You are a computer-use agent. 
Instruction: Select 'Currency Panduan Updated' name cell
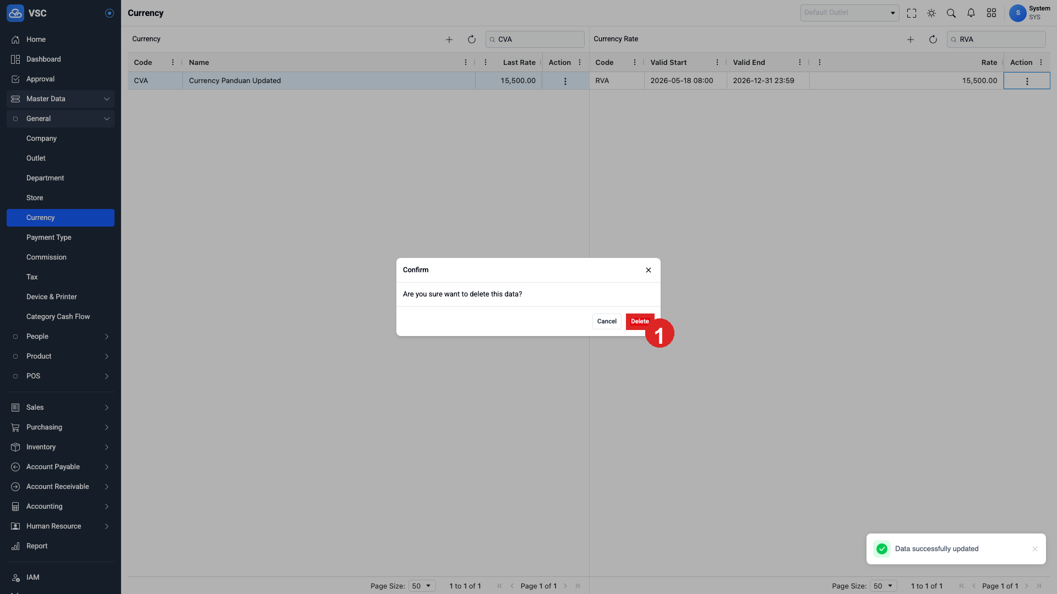point(329,81)
